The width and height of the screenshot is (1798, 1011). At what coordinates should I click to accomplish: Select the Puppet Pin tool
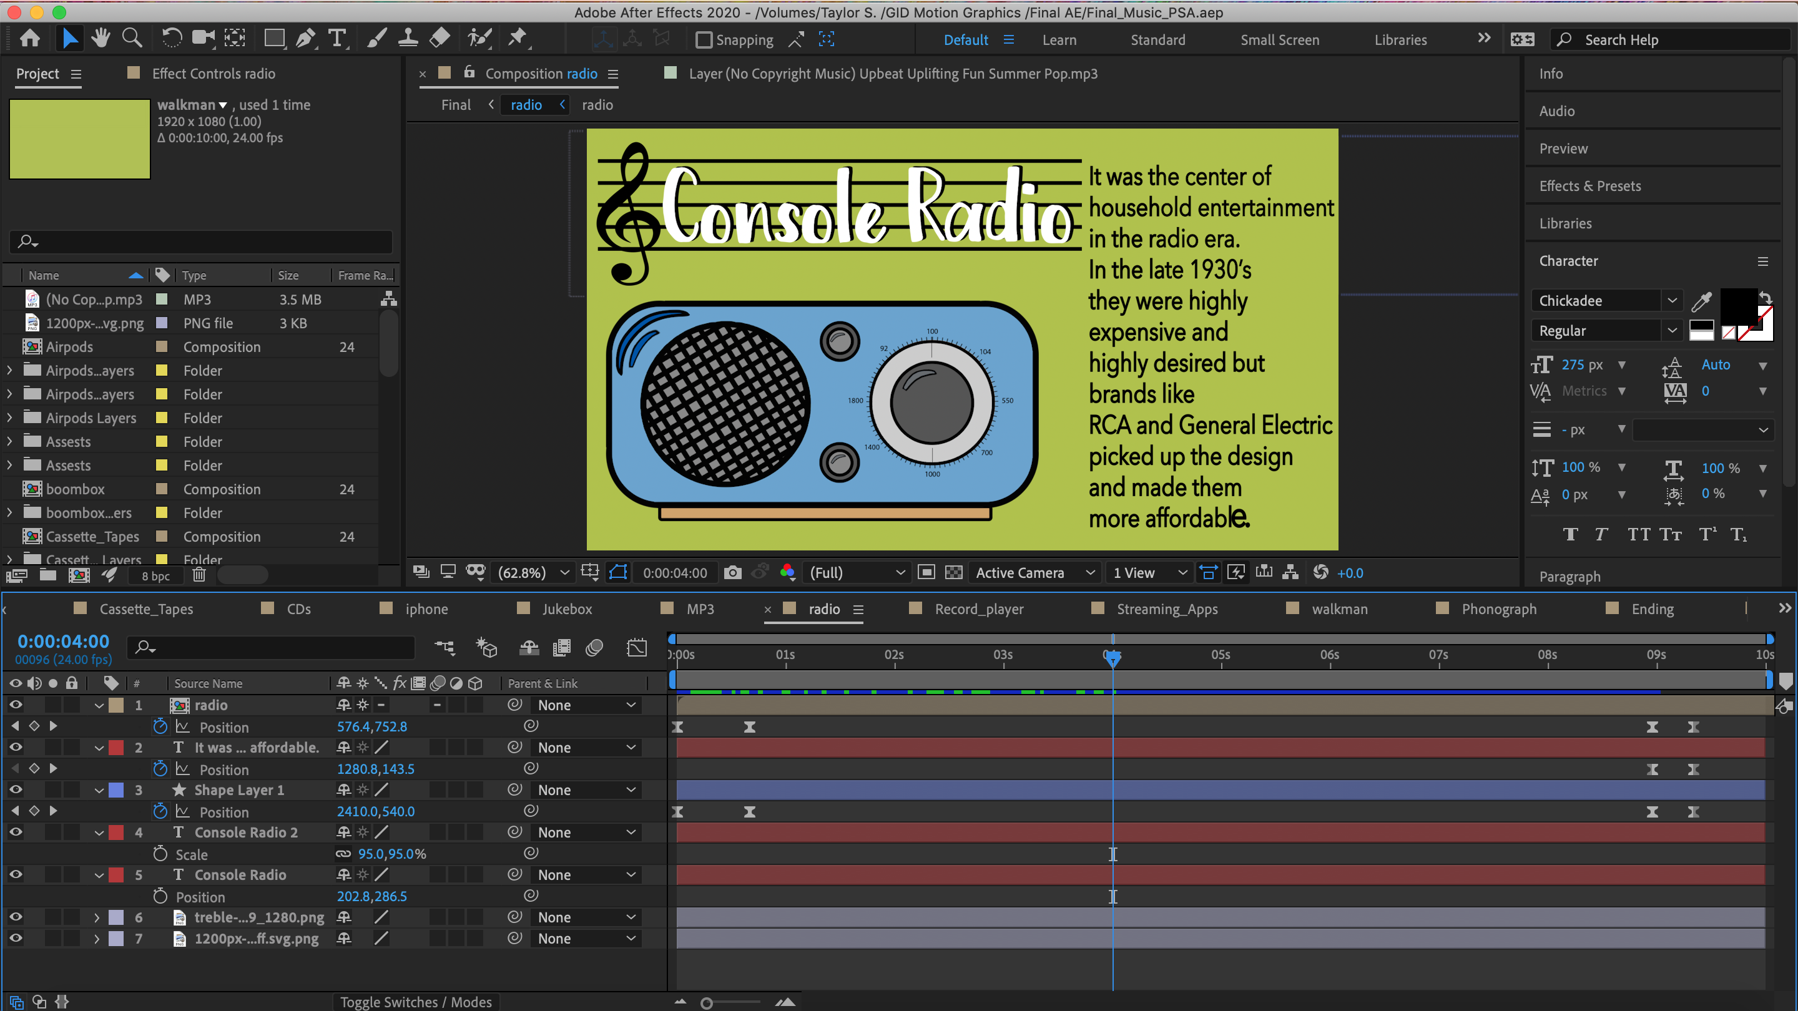coord(518,38)
